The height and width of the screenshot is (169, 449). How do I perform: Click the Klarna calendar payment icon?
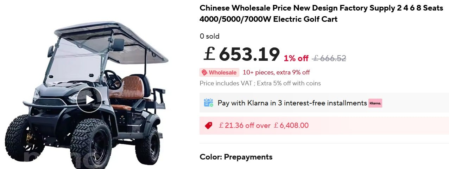pyautogui.click(x=208, y=103)
